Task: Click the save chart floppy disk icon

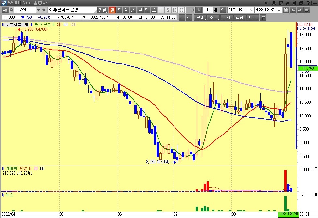Action: pos(286,10)
